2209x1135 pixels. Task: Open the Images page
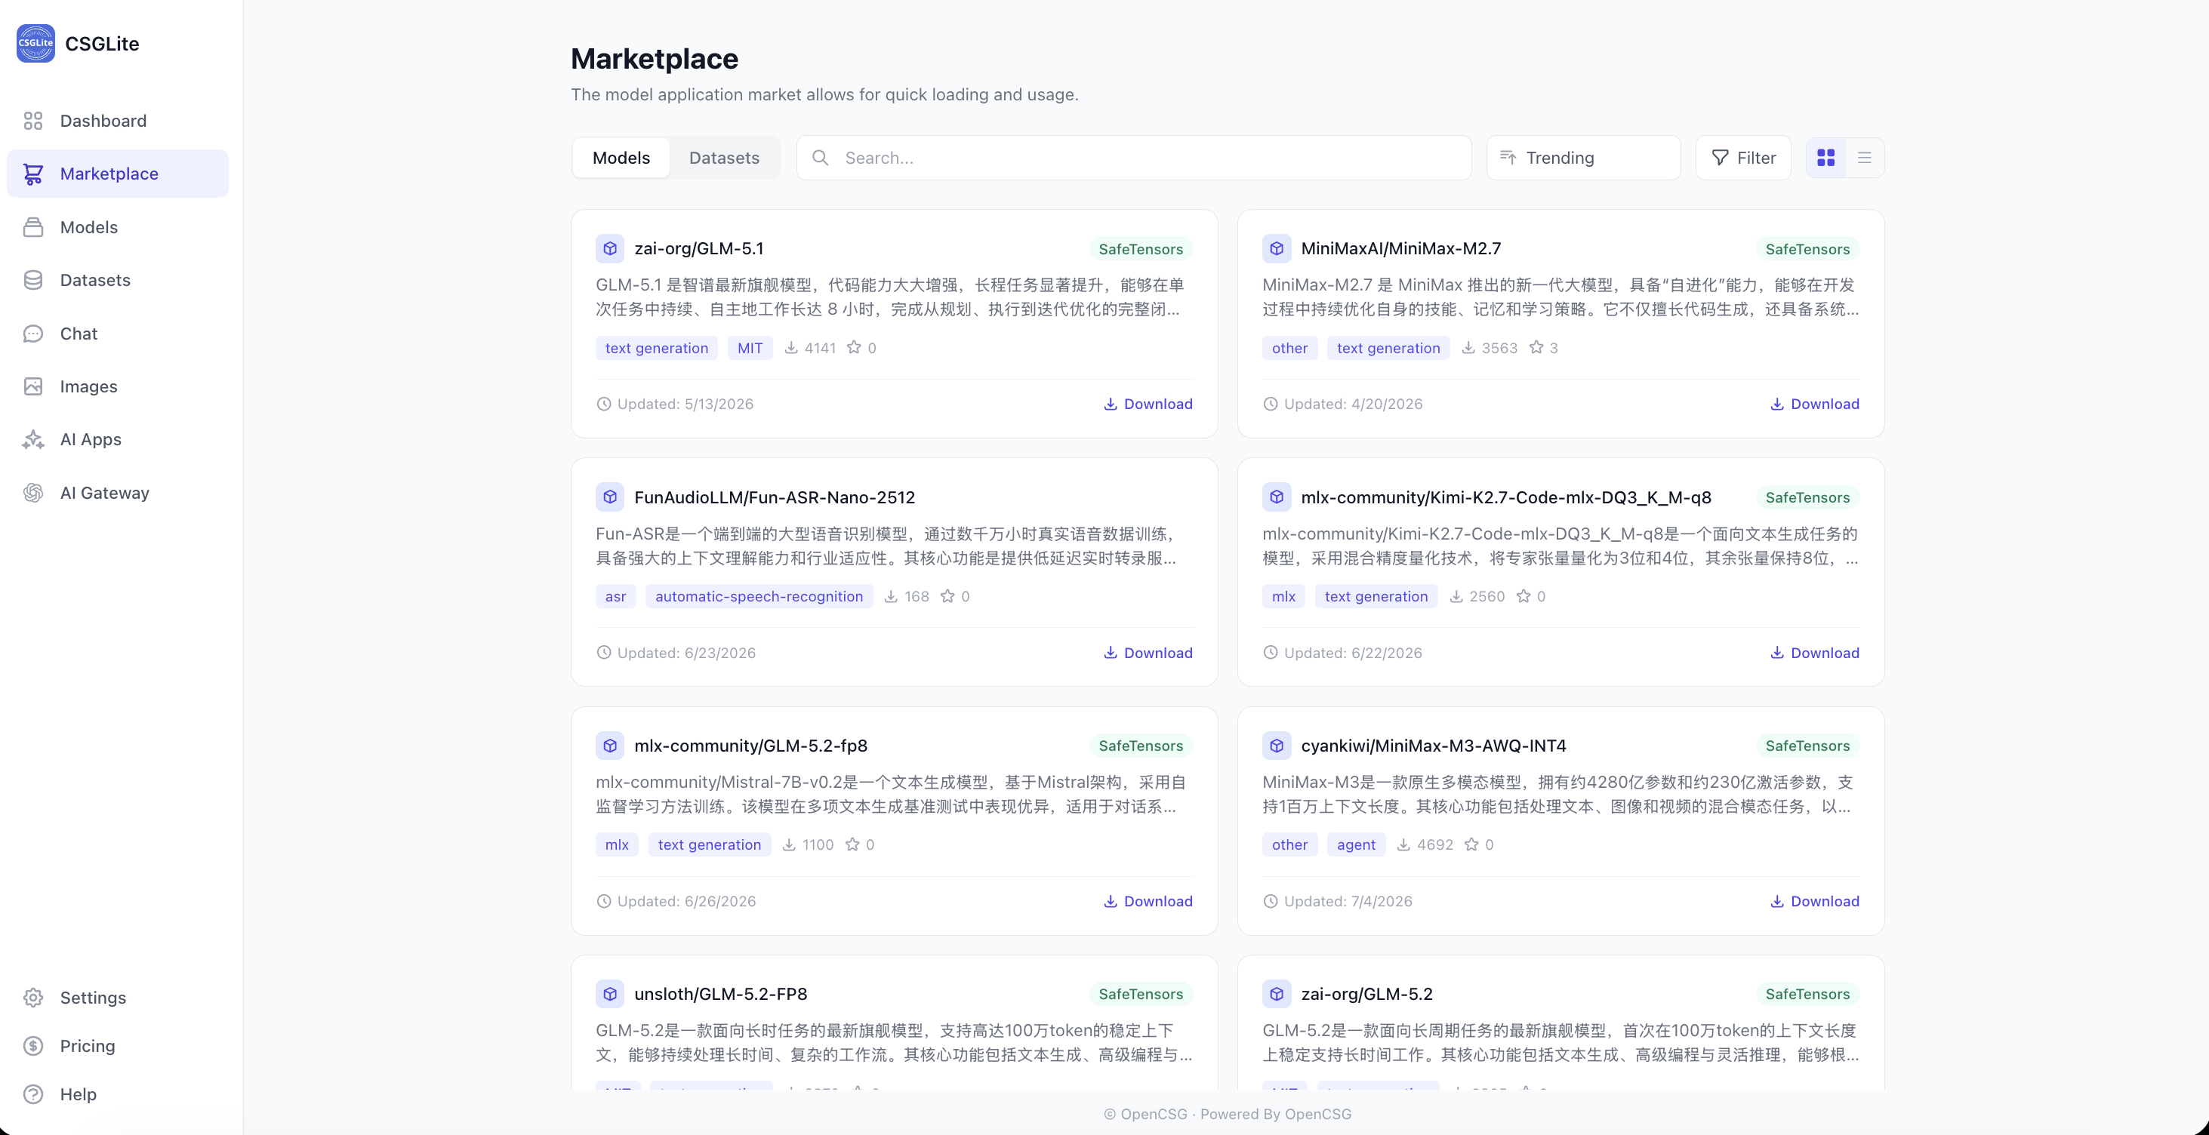click(x=118, y=386)
